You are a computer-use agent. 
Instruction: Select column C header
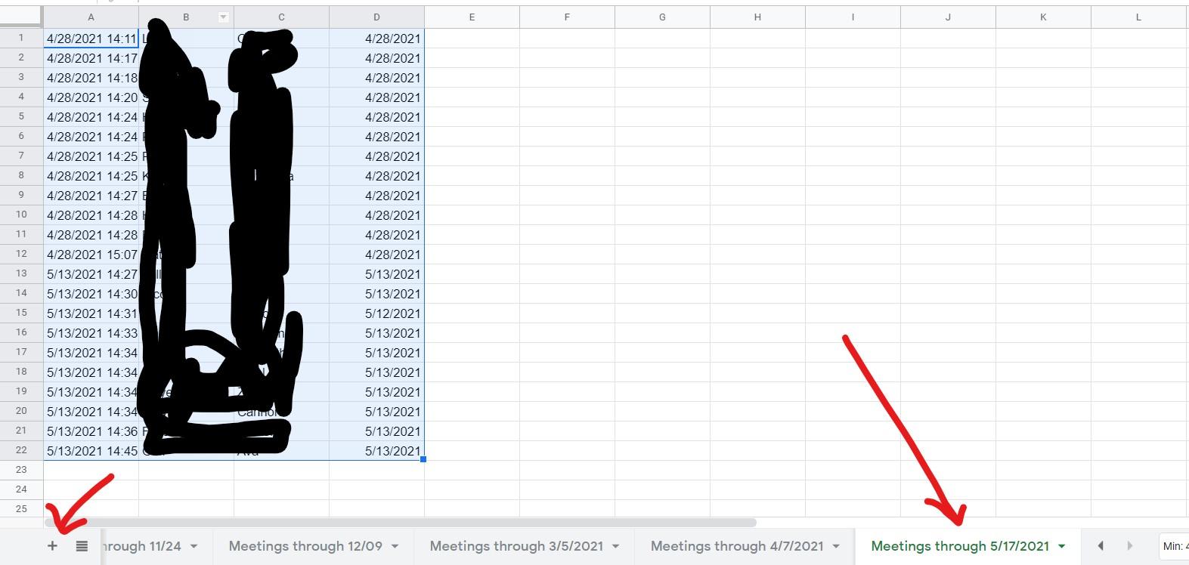pyautogui.click(x=281, y=17)
